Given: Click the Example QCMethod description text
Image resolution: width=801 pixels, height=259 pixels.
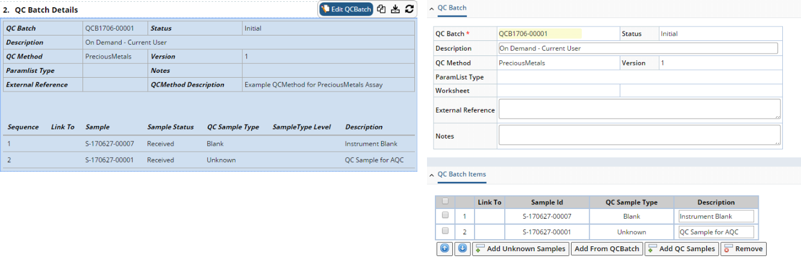Looking at the screenshot, I should [x=313, y=85].
